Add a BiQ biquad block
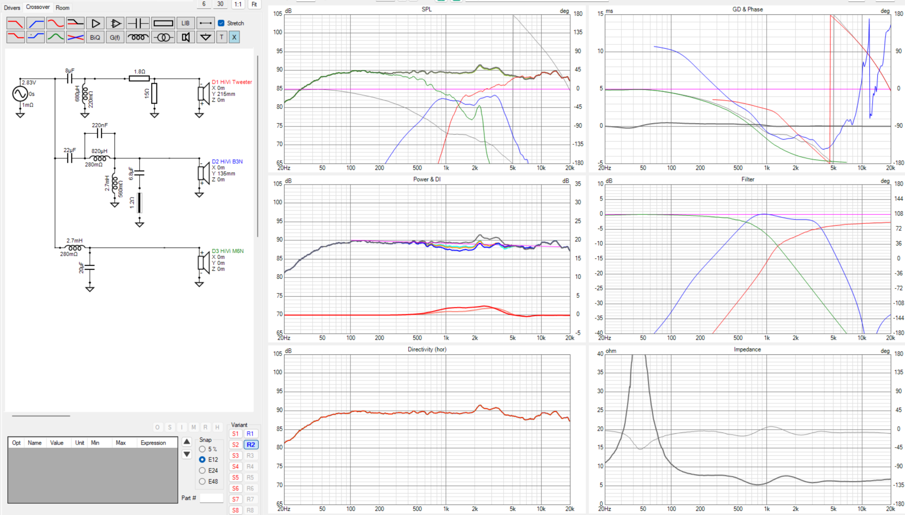Viewport: 905px width, 515px height. 95,37
